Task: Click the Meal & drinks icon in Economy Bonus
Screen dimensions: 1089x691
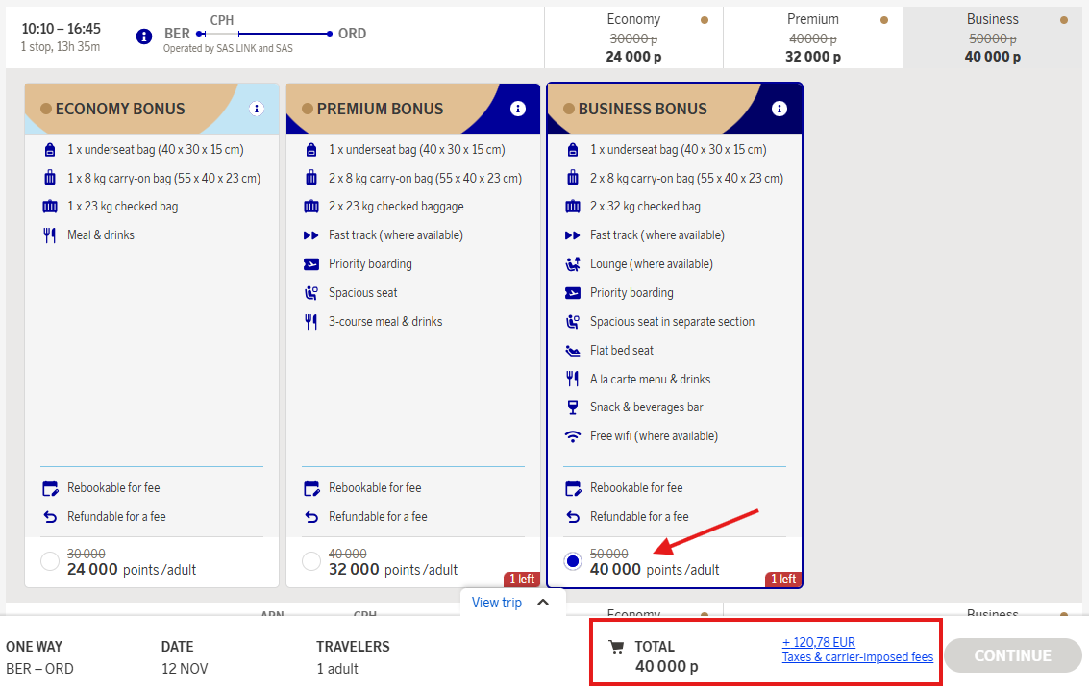Action: click(x=50, y=234)
